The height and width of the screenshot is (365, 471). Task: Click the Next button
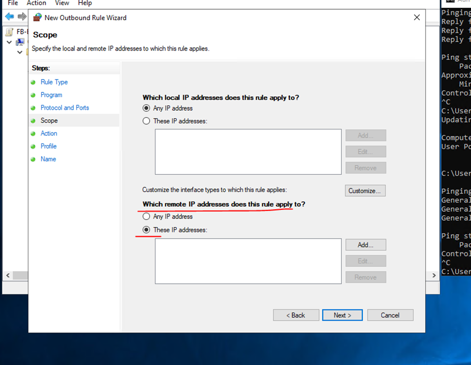(x=342, y=315)
